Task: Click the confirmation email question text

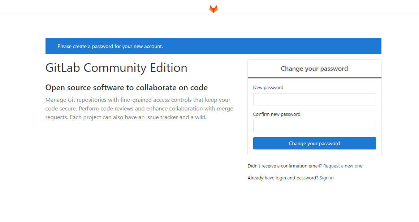Action: tap(285, 166)
